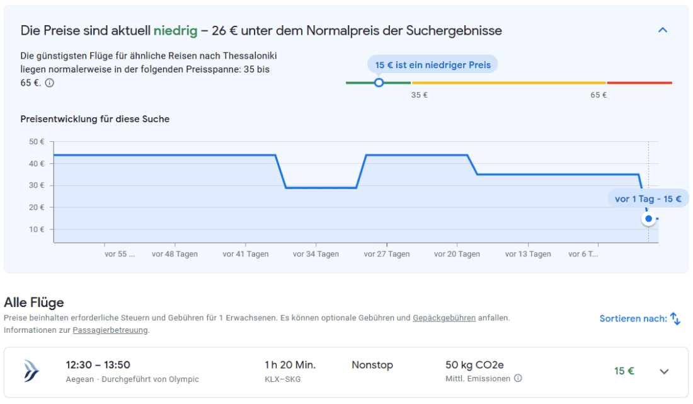Collapse the price insights panel chevron
Image resolution: width=693 pixels, height=404 pixels.
[x=662, y=30]
